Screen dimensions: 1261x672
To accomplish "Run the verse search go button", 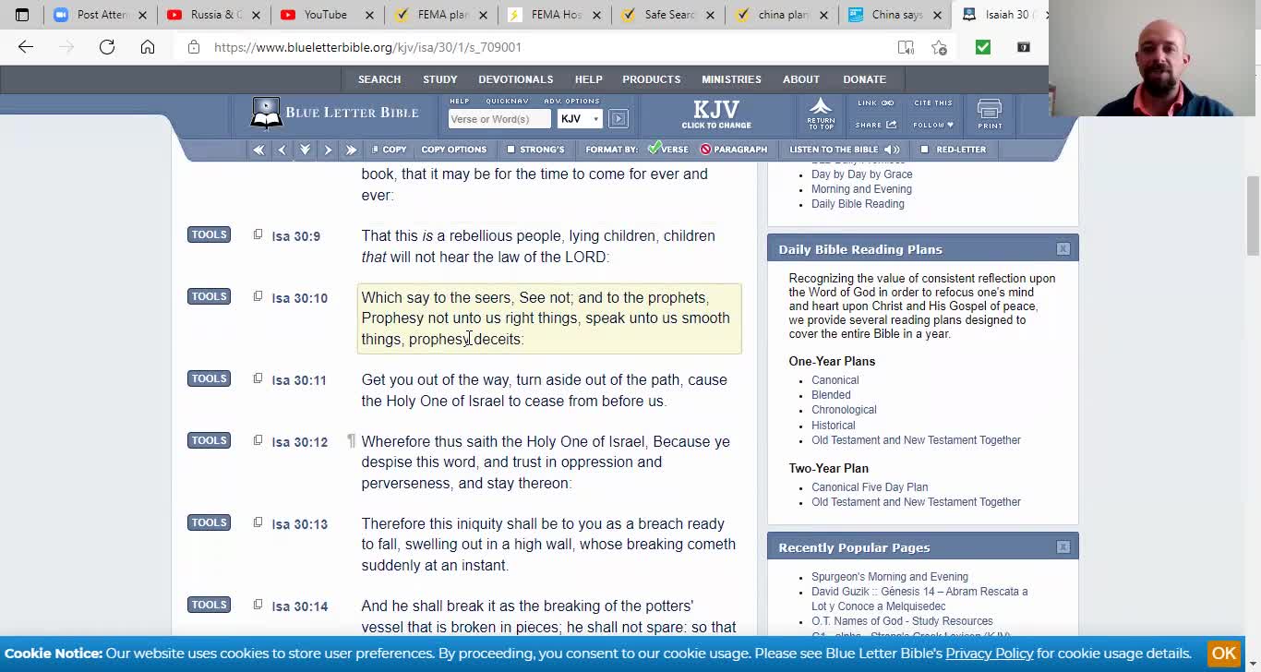I will pos(618,119).
